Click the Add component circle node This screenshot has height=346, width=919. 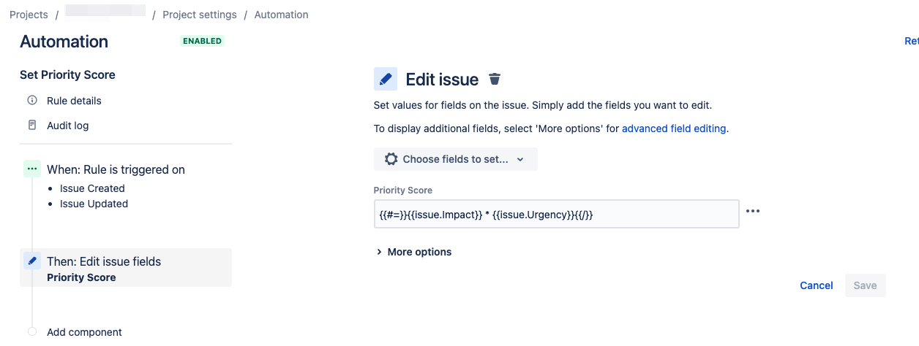click(32, 331)
